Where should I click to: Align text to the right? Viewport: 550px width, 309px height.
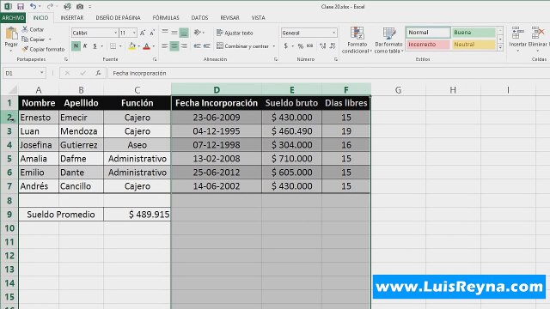(184, 45)
